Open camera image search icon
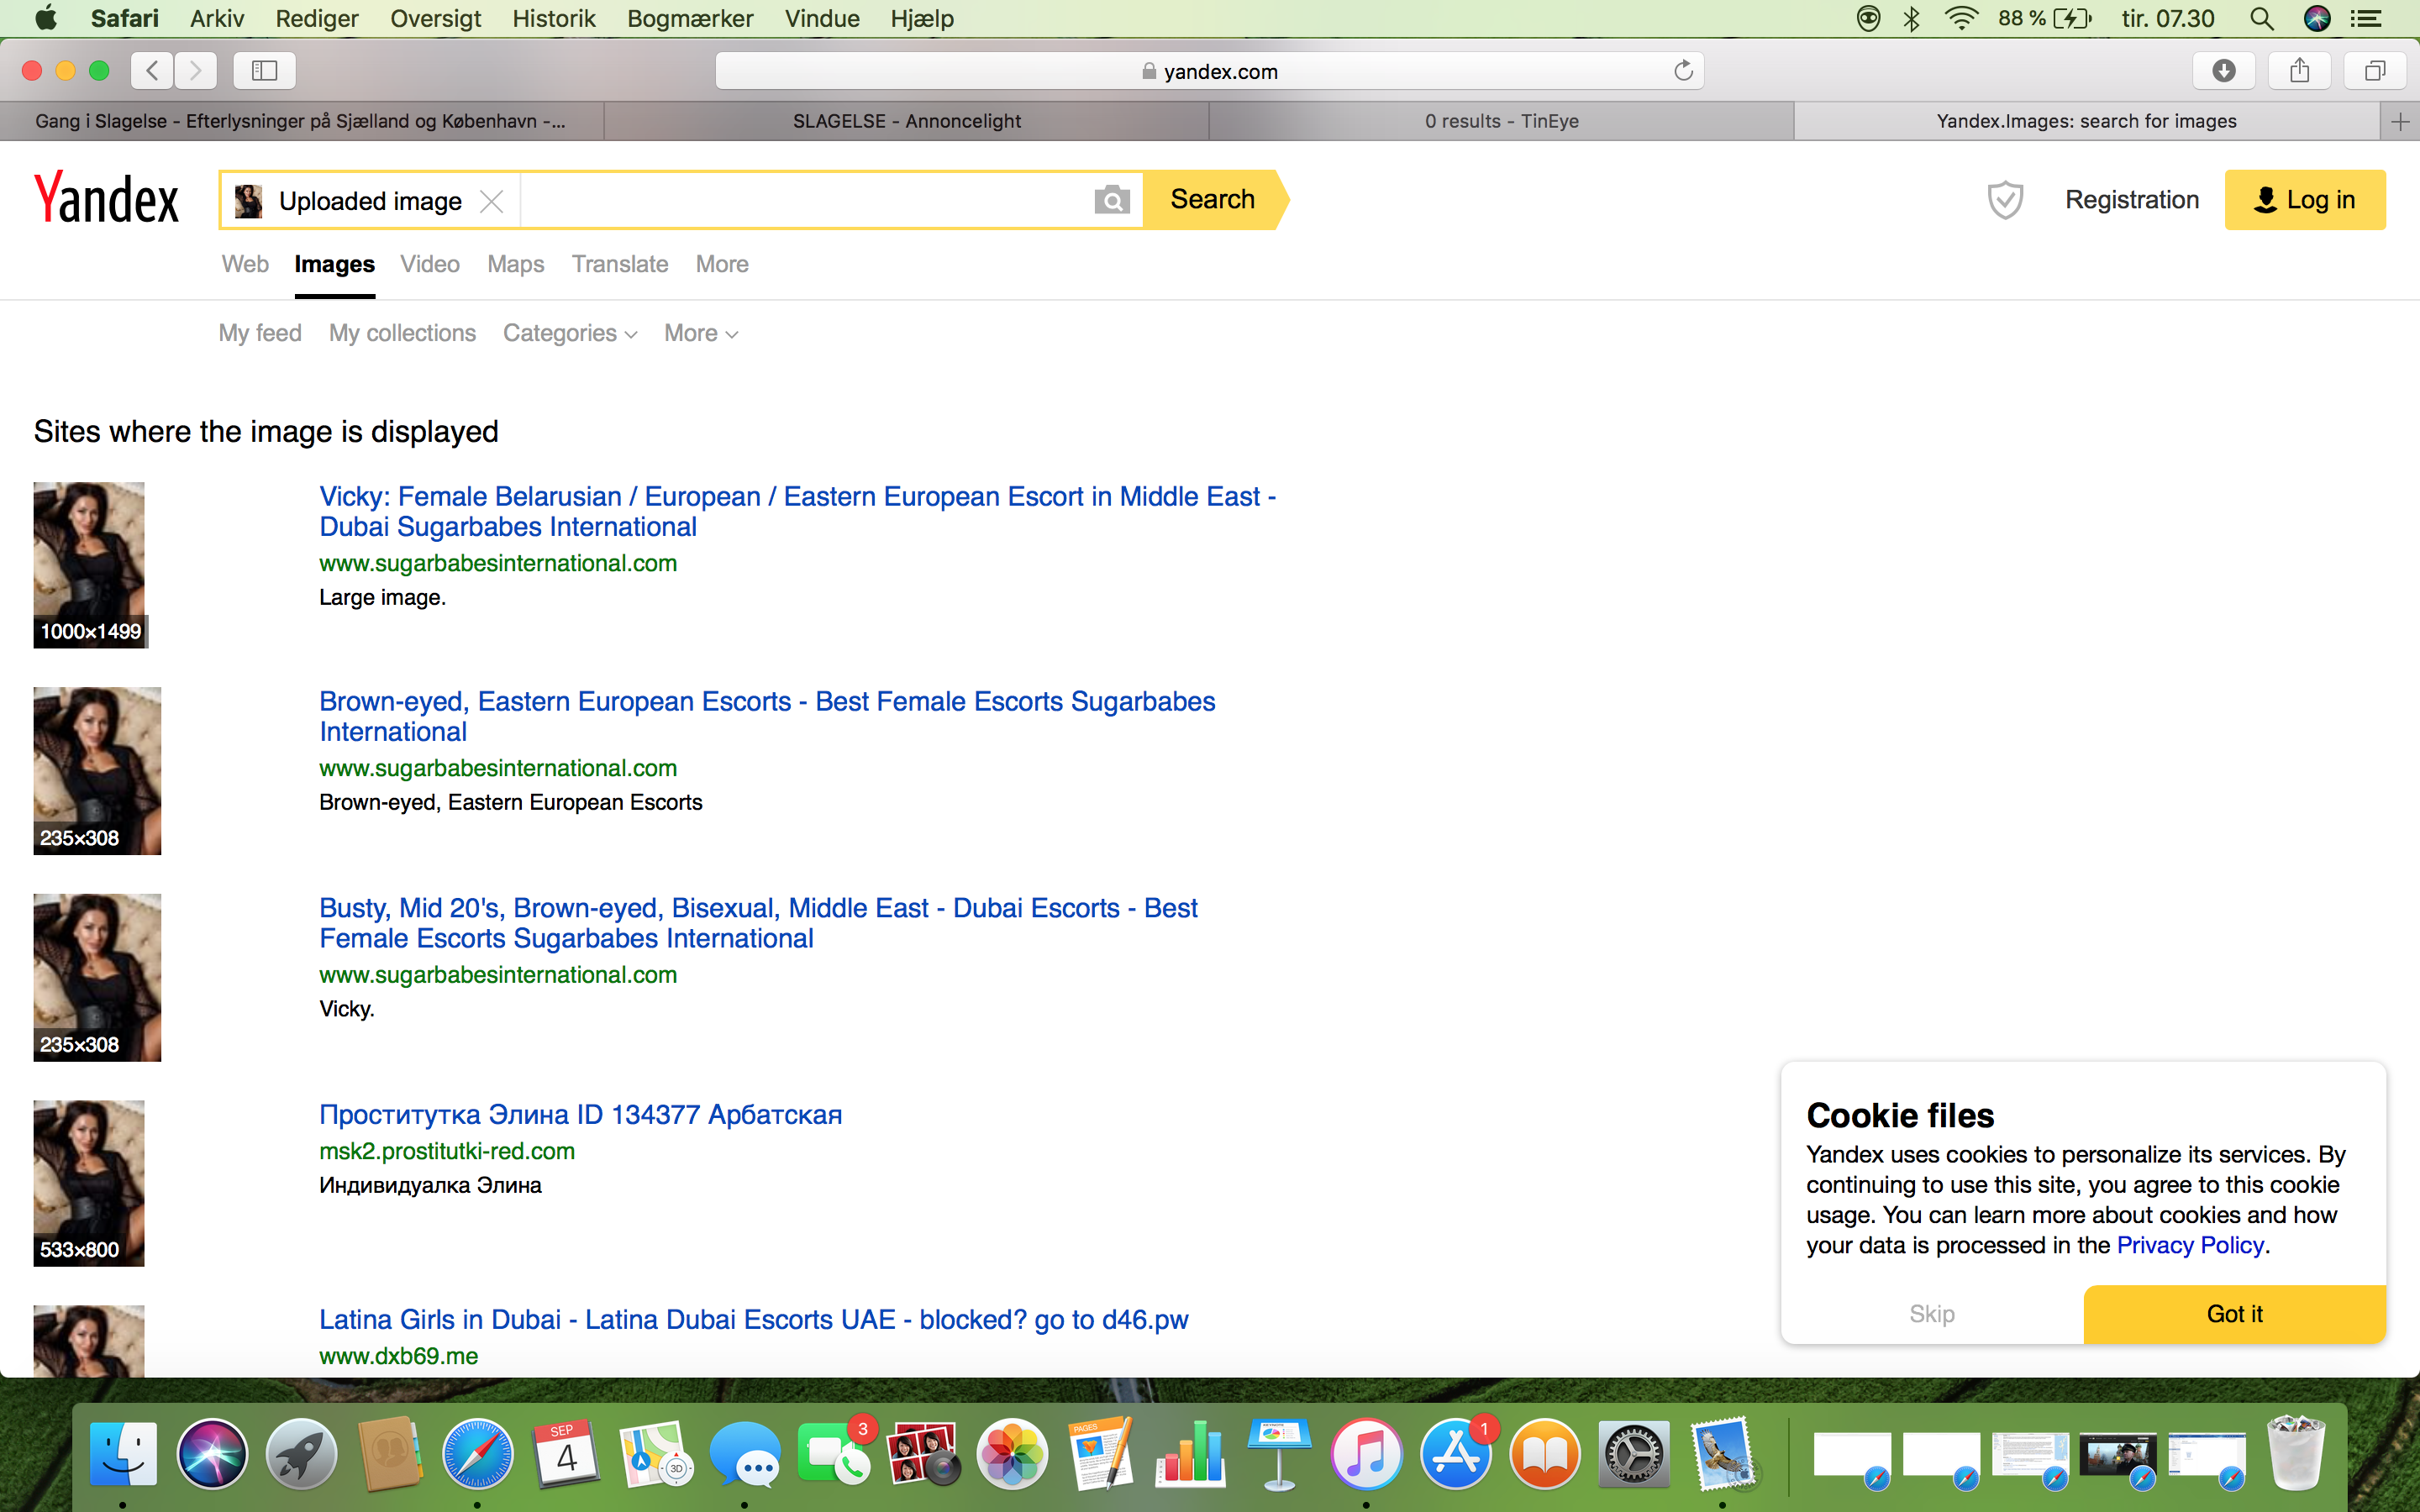Viewport: 2420px width, 1512px height. click(1111, 200)
